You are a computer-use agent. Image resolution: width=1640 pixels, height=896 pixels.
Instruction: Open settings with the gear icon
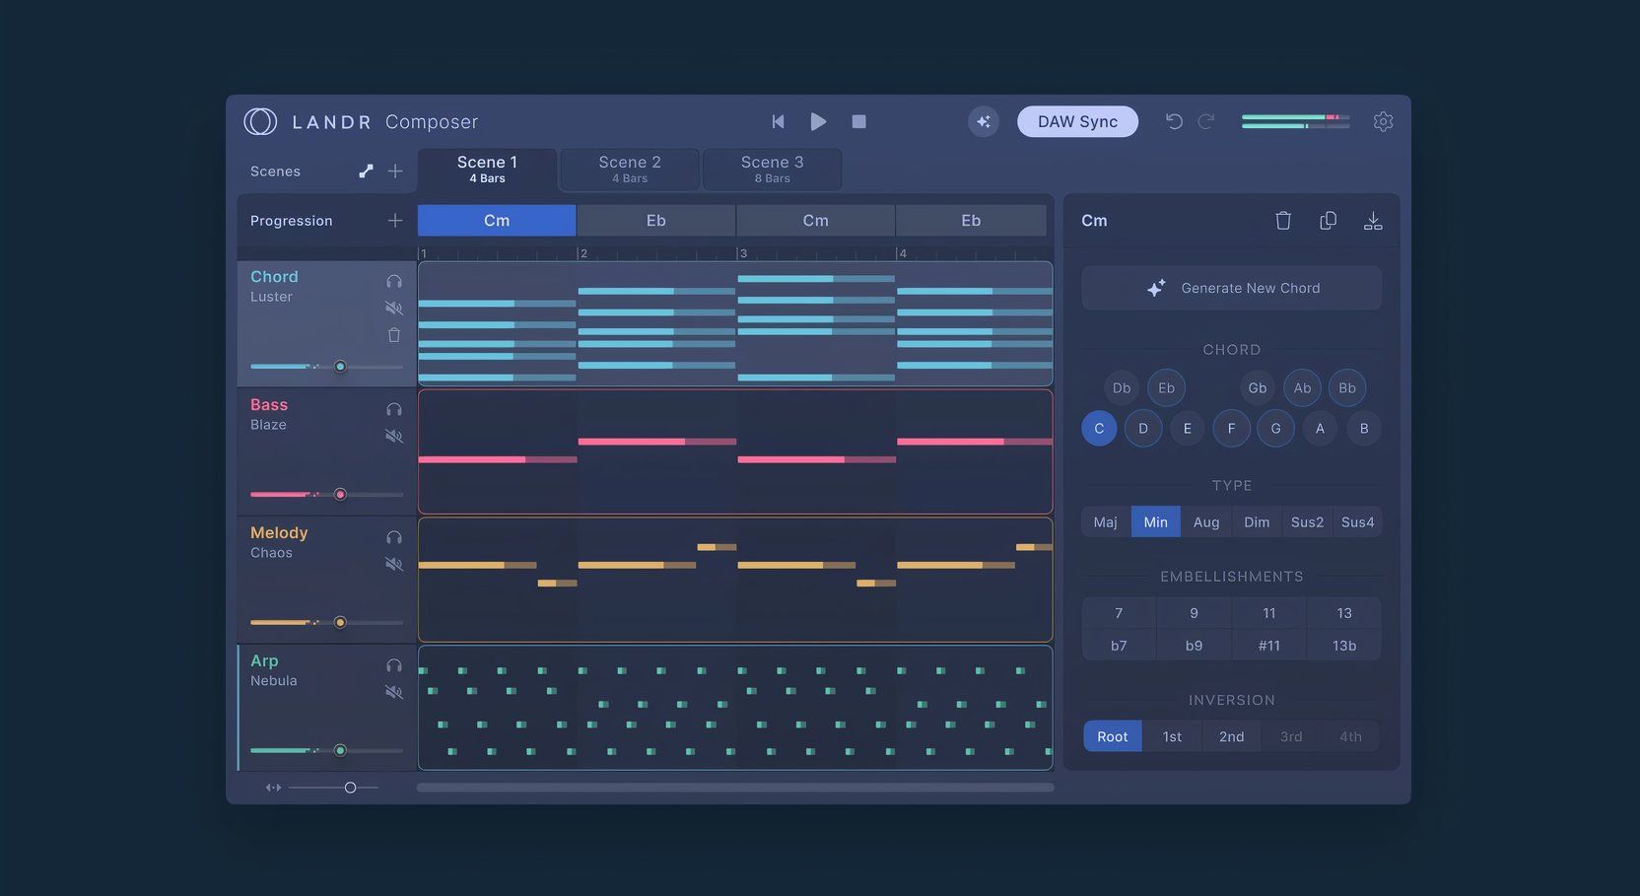pos(1383,121)
